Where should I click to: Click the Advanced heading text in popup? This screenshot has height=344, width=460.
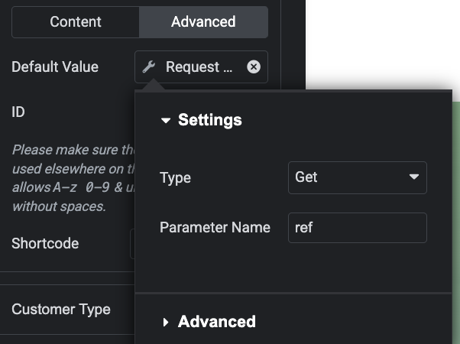[x=217, y=322]
